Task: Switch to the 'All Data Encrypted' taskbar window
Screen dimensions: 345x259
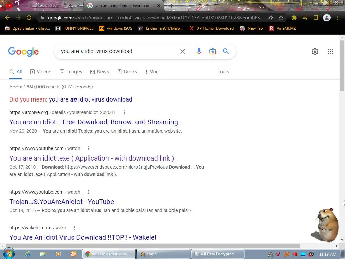Action: 218,254
